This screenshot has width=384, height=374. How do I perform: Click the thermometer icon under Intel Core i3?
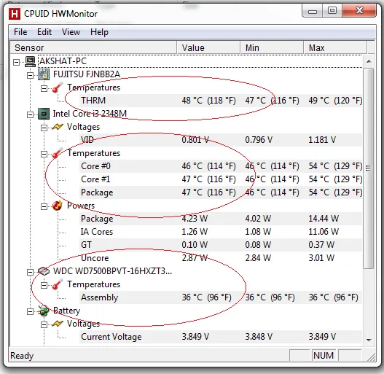[x=58, y=153]
